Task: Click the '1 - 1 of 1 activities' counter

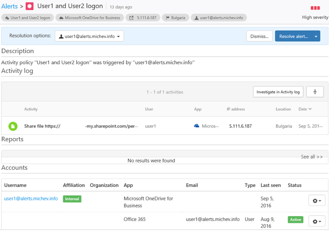Action: click(x=165, y=92)
